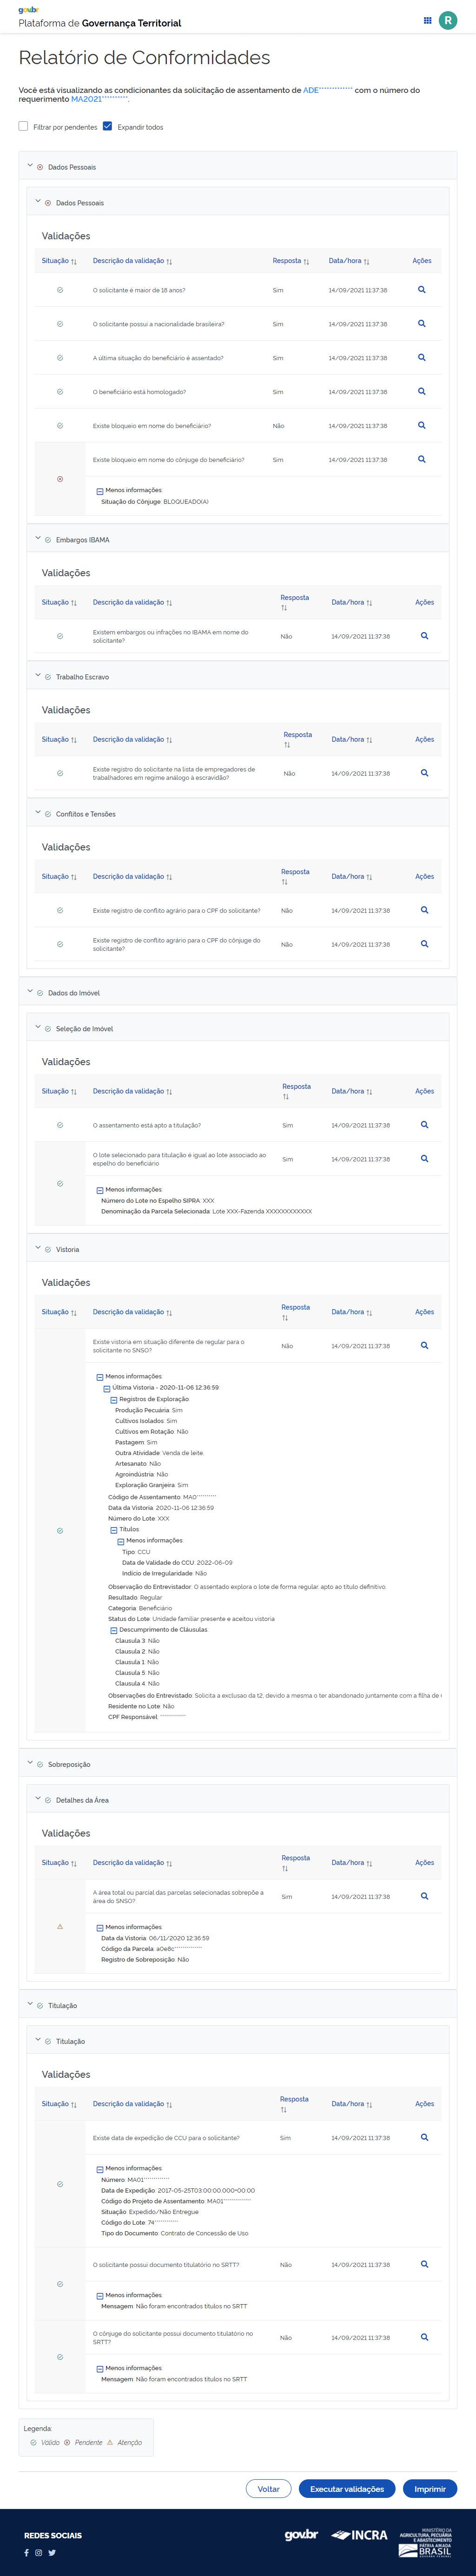Image resolution: width=476 pixels, height=2576 pixels.
Task: Collapse the 'Dados do Imóvel' group
Action: pyautogui.click(x=30, y=992)
